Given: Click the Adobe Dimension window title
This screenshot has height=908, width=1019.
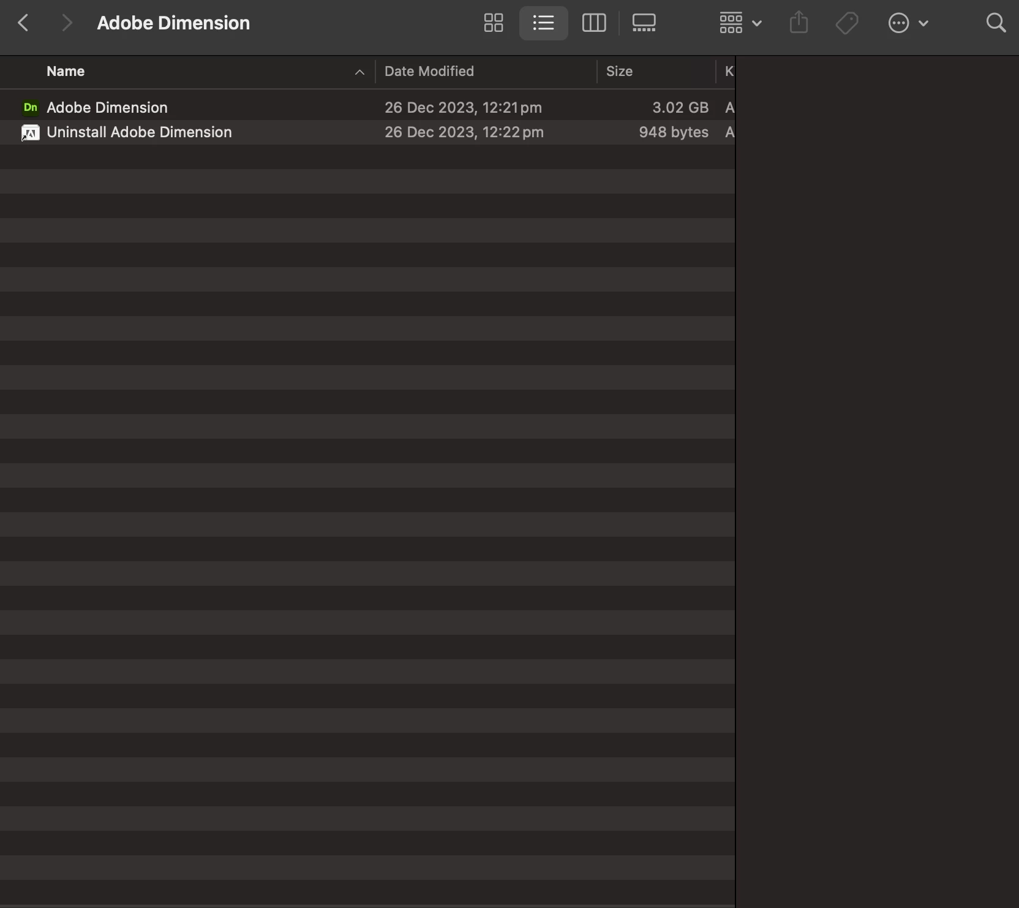Looking at the screenshot, I should click(173, 23).
